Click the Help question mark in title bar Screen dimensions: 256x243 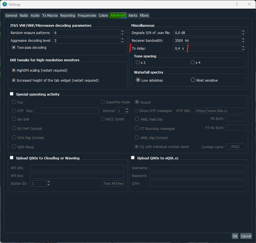pyautogui.click(x=236, y=4)
